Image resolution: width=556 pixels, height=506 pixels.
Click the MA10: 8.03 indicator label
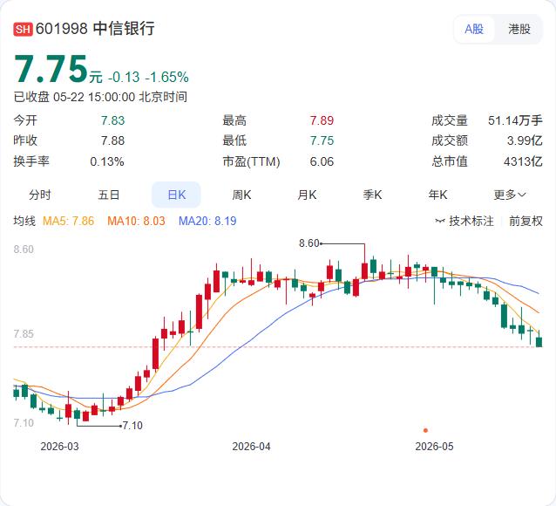[137, 221]
